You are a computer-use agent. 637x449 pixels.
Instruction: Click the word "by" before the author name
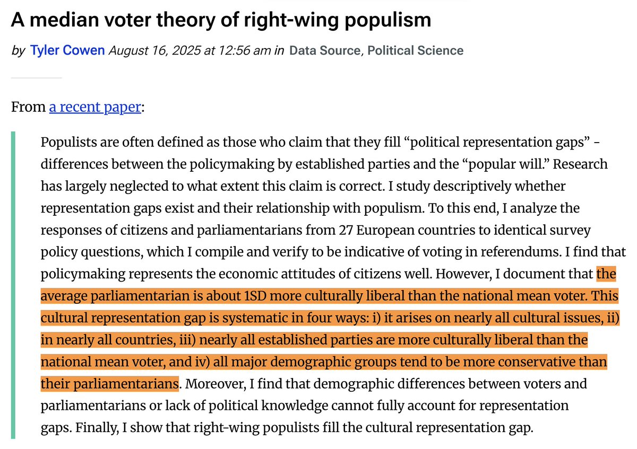(18, 50)
